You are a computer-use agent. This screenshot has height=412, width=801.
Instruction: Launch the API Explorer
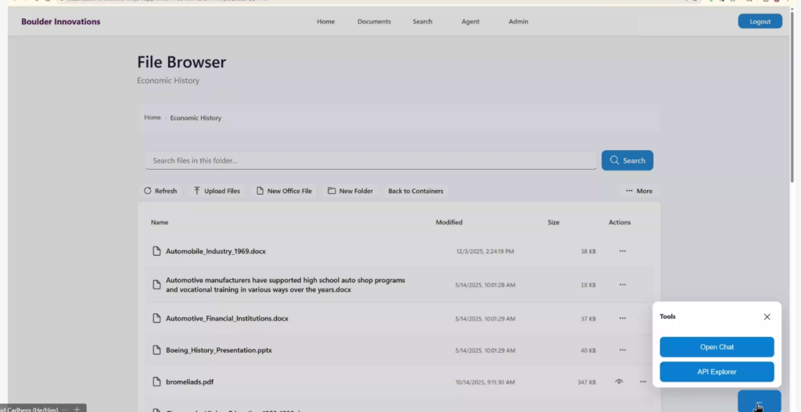tap(717, 371)
